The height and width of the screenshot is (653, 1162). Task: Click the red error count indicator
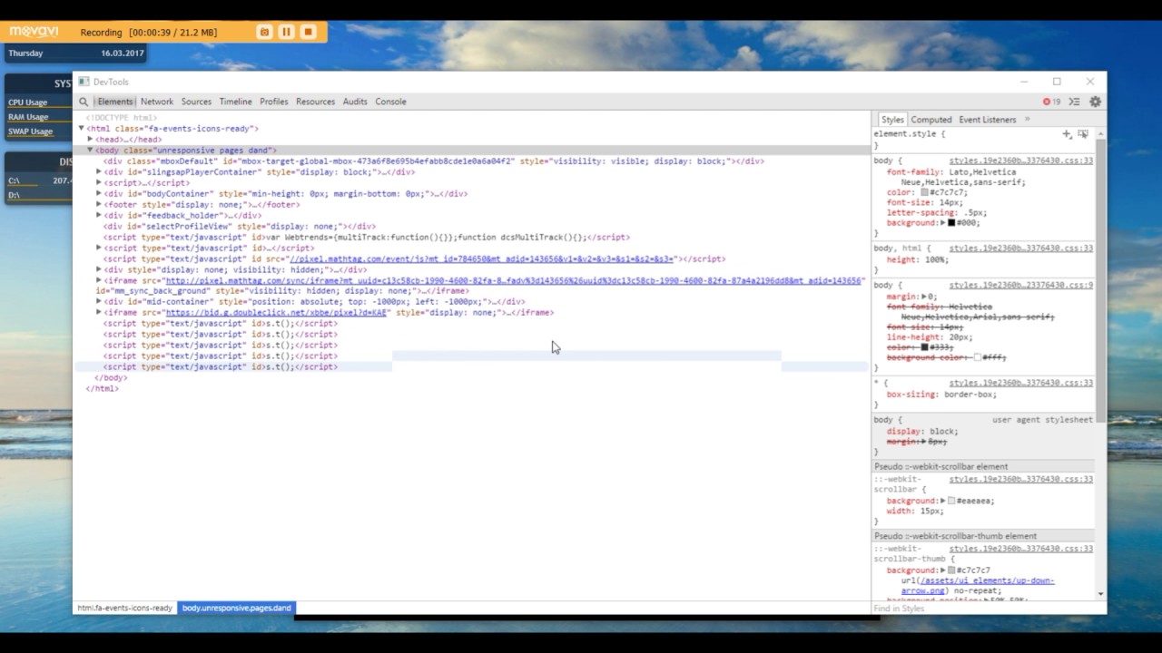[1051, 102]
